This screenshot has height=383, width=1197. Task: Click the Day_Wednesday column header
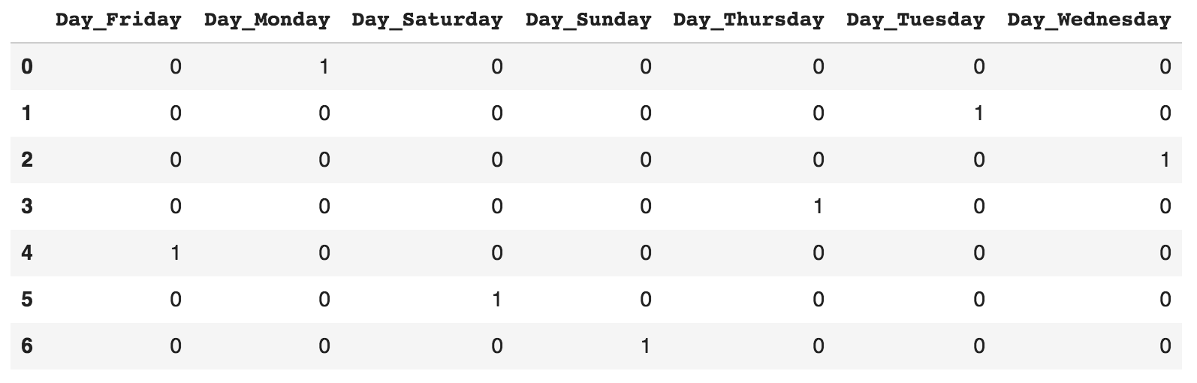coord(1089,20)
